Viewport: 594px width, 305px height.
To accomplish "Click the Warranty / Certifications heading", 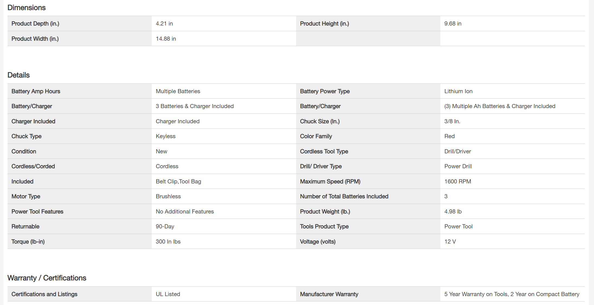I will tap(47, 278).
